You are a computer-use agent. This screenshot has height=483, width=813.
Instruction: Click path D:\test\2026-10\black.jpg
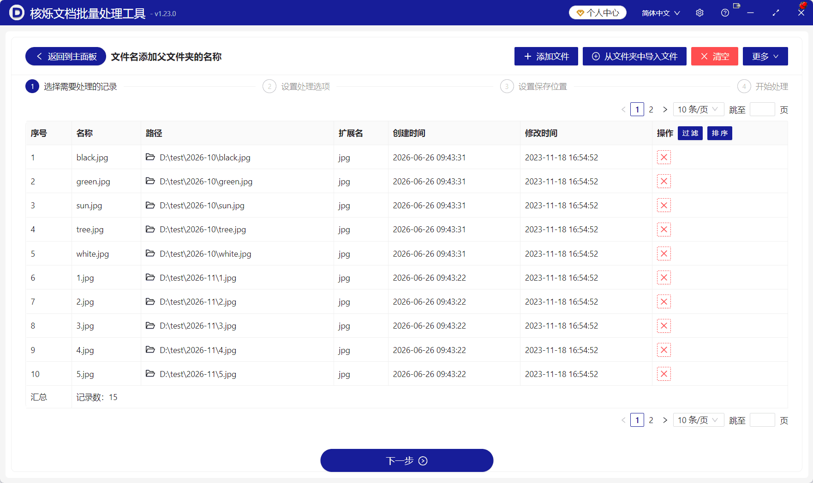click(205, 157)
